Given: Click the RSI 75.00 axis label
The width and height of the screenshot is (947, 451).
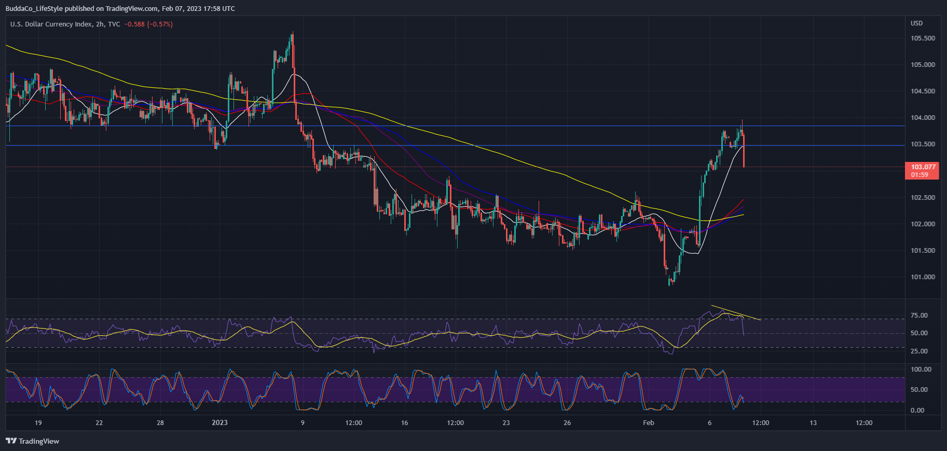Looking at the screenshot, I should tap(919, 316).
